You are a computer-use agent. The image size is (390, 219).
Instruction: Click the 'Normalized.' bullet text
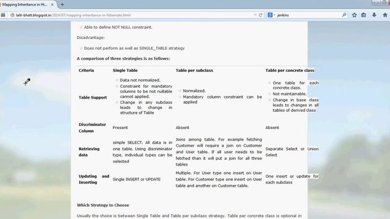(194, 91)
